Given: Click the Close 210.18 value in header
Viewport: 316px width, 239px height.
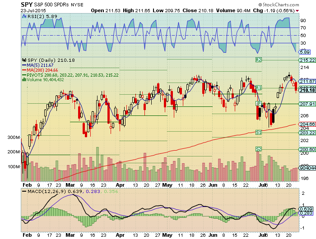Looking at the screenshot, I should [198, 10].
